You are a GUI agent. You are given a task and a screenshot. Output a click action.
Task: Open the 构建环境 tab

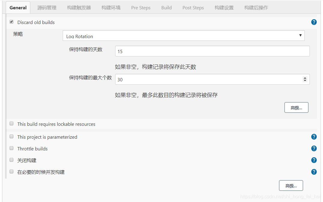click(x=111, y=8)
